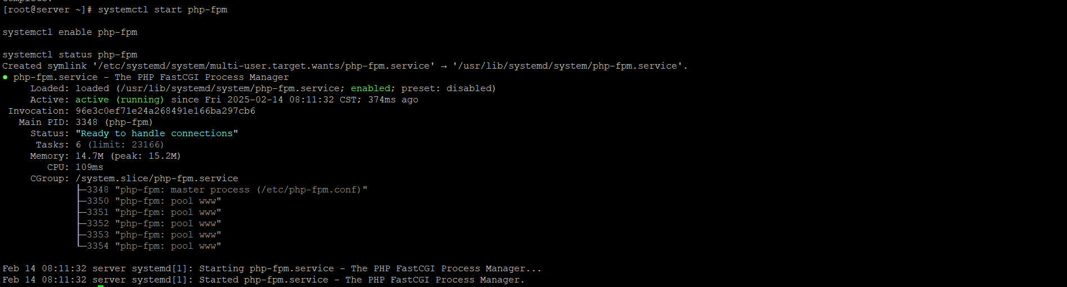The image size is (1067, 287).
Task: Click the green 'enabled' status text
Action: (x=371, y=88)
